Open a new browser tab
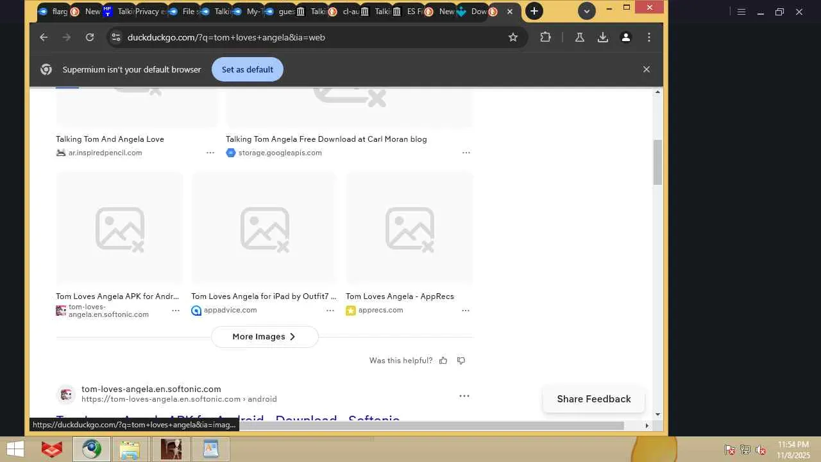The image size is (821, 462). 534,11
